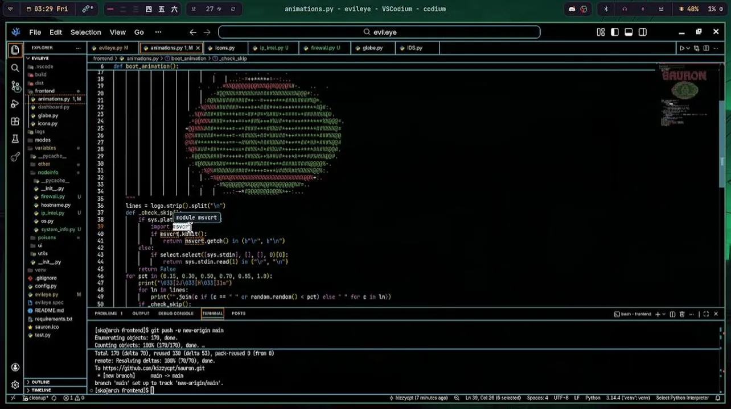Viewport: 731px width, 409px height.
Task: Switch to the PROBLEMS panel tab
Action: 108,314
